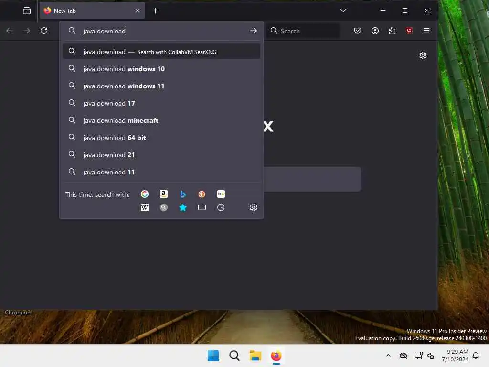The width and height of the screenshot is (489, 367).
Task: Open Save to Pocket
Action: click(358, 31)
